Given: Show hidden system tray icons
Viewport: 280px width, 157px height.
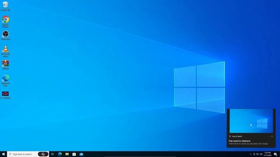Looking at the screenshot, I should pyautogui.click(x=251, y=154).
